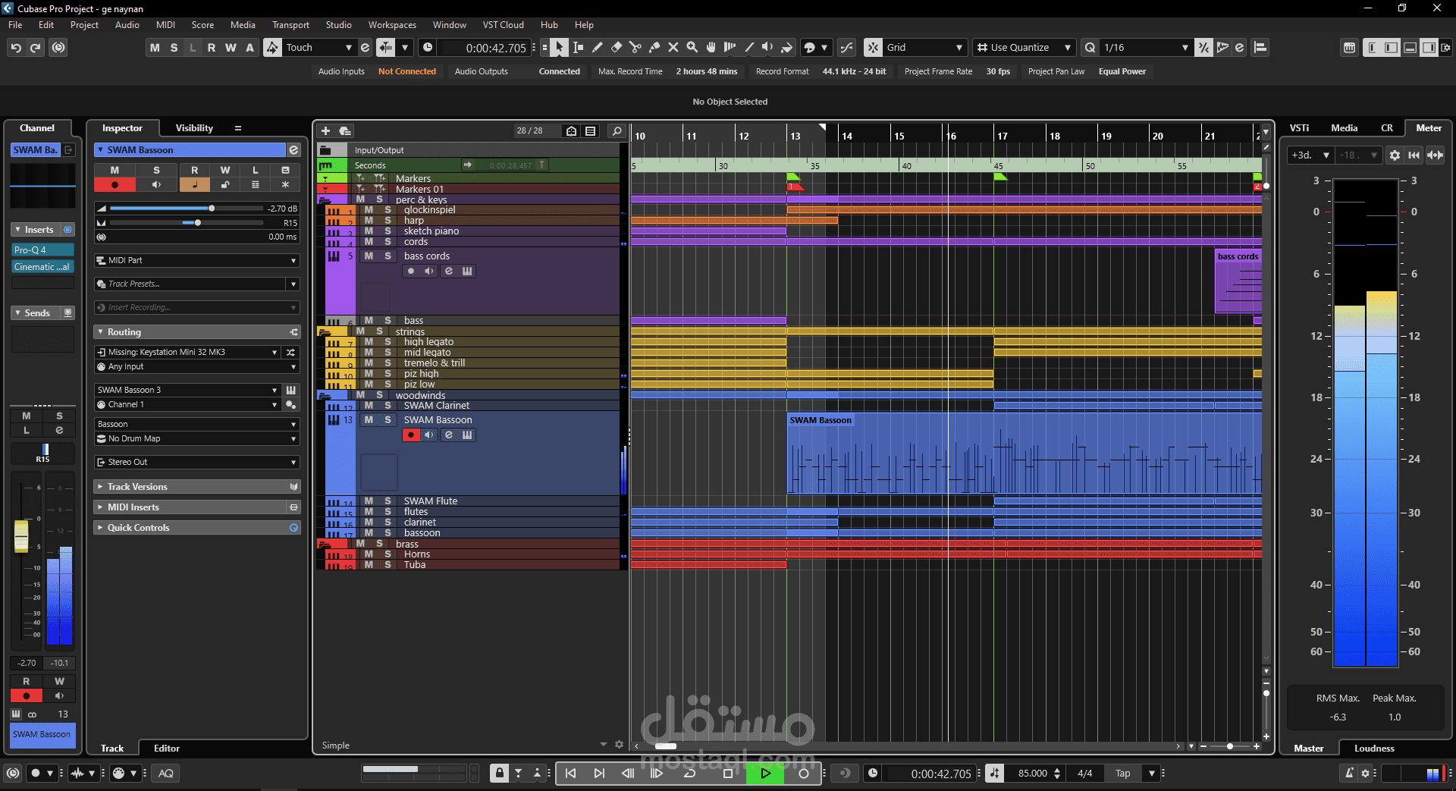Switch to the Visibility tab
Viewport: 1456px width, 791px height.
pos(194,128)
